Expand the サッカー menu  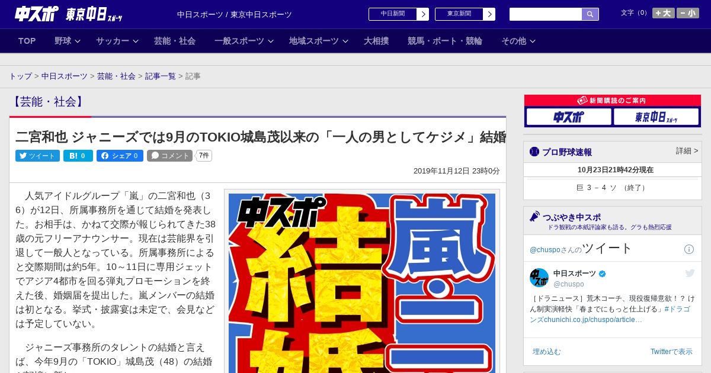click(x=117, y=41)
